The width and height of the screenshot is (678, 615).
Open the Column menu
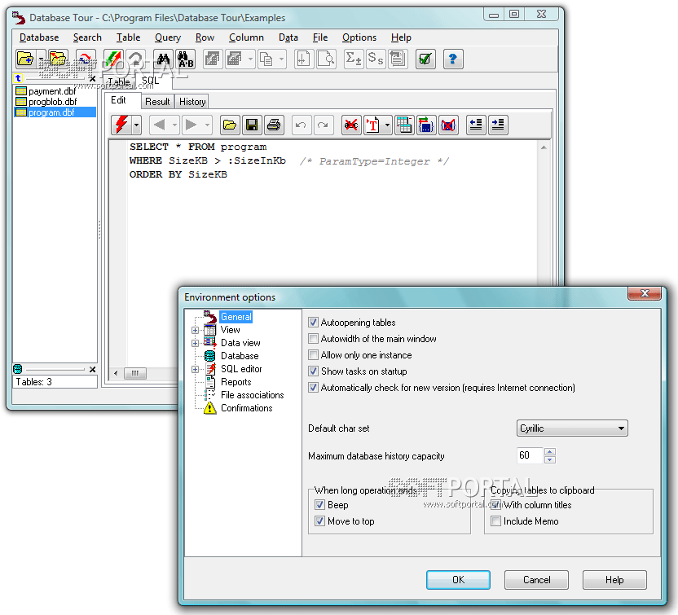(x=246, y=37)
